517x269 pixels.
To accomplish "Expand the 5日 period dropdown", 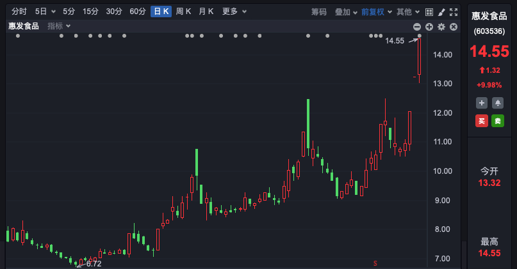I will pyautogui.click(x=45, y=12).
